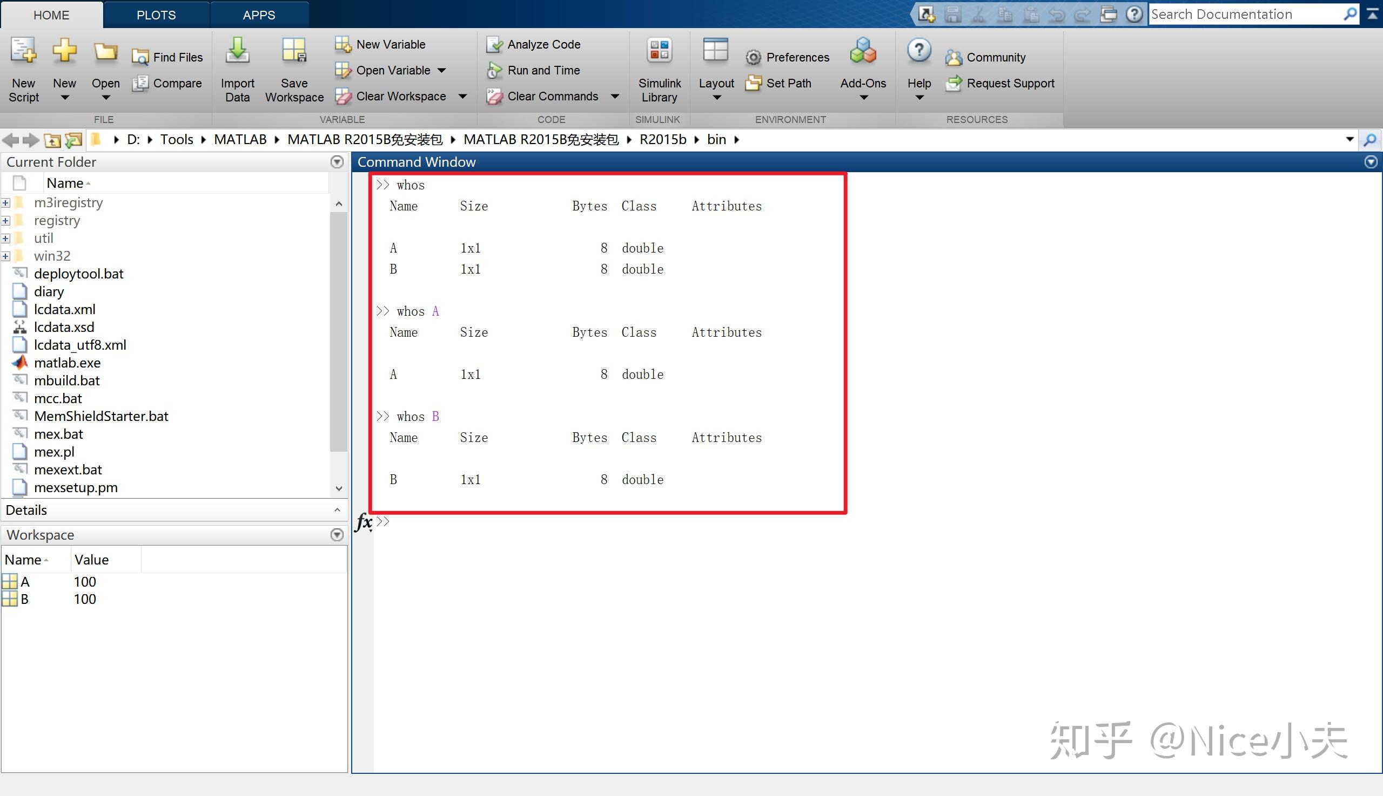Click the Analyze Code icon
1383x796 pixels.
495,44
